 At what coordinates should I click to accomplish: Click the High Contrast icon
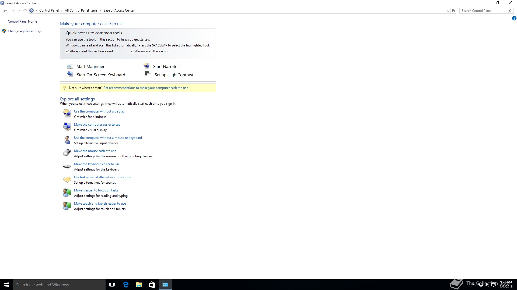point(148,74)
